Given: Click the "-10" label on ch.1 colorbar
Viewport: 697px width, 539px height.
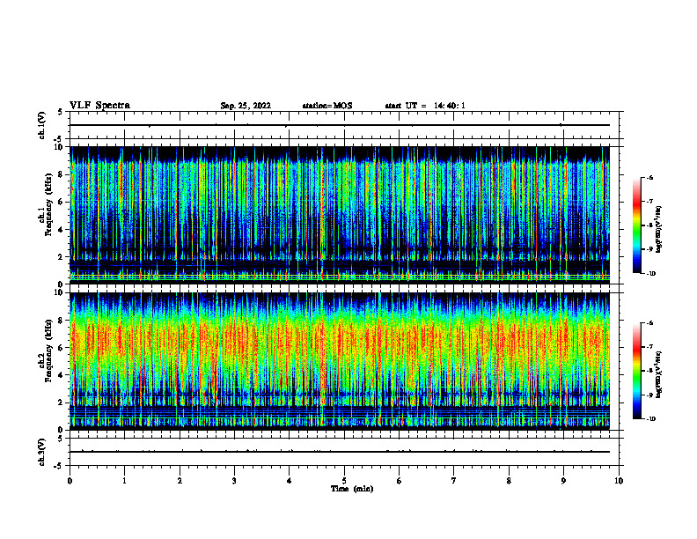Looking at the screenshot, I should pos(651,274).
